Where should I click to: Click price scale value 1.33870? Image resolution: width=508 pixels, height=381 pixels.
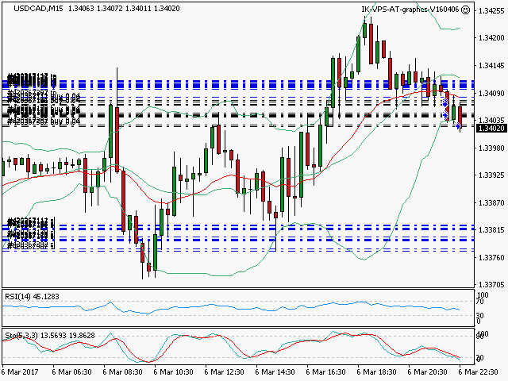pos(491,203)
